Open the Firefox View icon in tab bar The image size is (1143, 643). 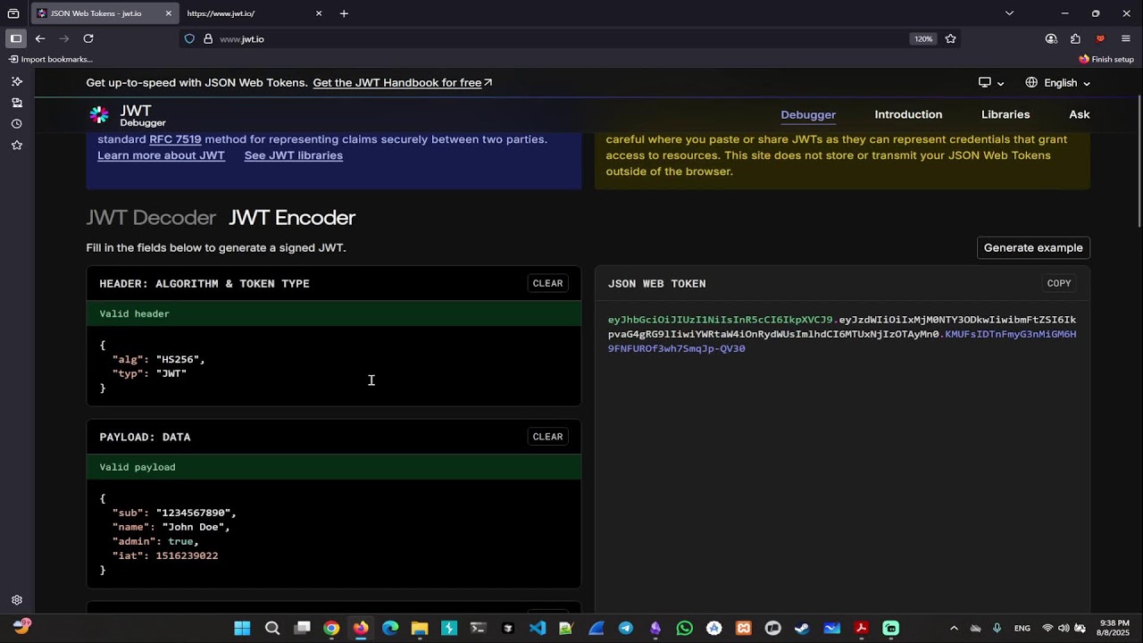[13, 13]
